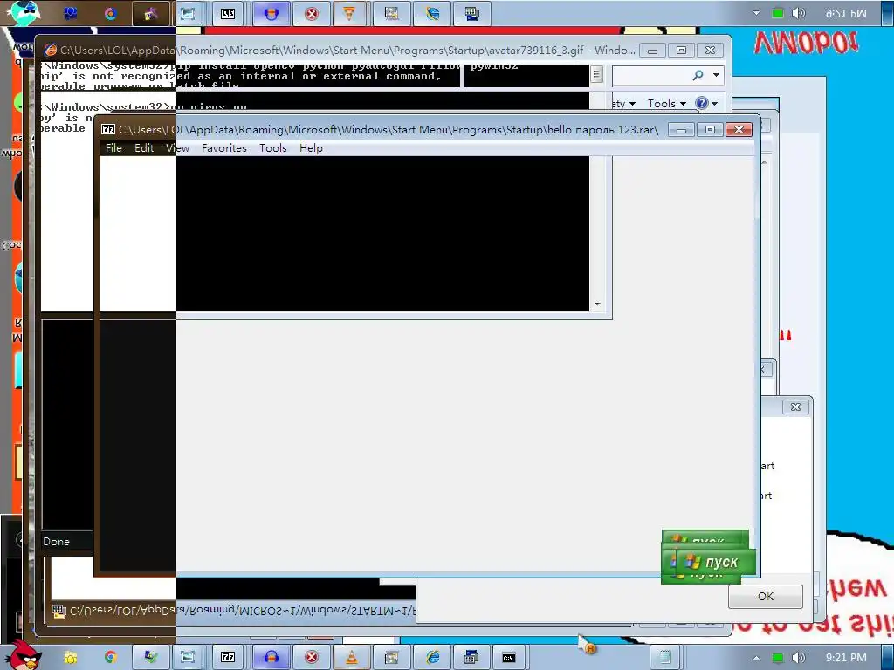Click the 9:21 PM clock in bottom taskbar
894x670 pixels.
(846, 658)
